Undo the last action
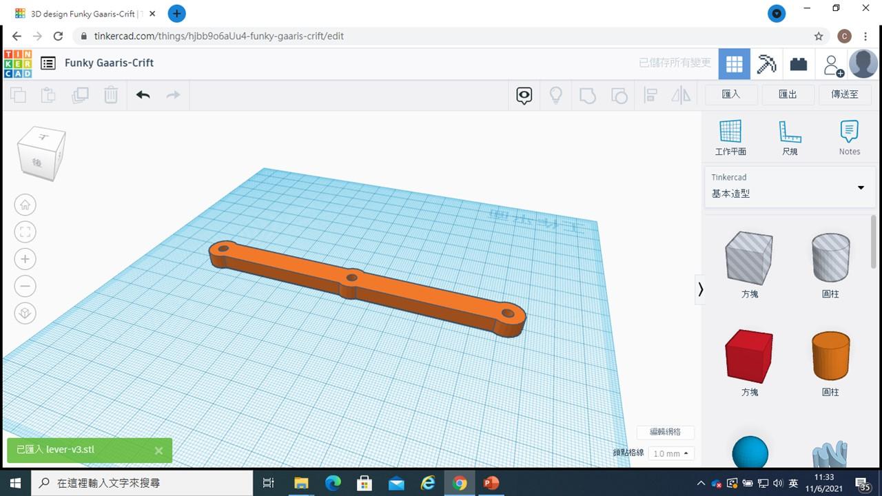882x496 pixels. [143, 95]
